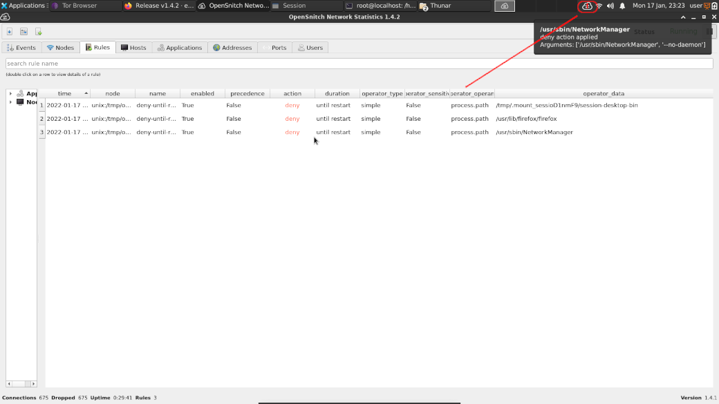Open the volume speaker tray icon

tap(610, 6)
